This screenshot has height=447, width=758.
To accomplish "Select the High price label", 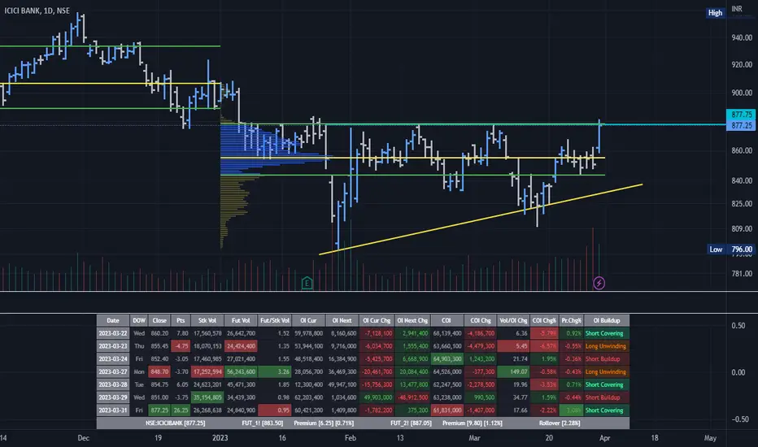I will tap(715, 12).
